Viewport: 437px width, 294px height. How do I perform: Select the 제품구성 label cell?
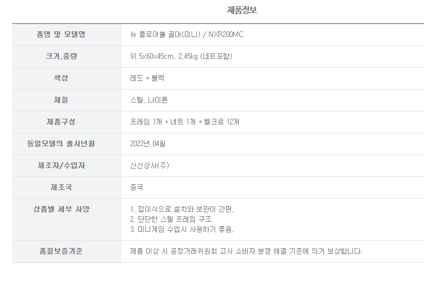click(x=67, y=122)
